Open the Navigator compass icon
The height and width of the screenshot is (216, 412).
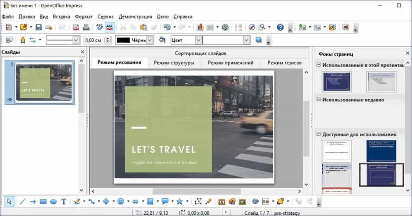252,27
